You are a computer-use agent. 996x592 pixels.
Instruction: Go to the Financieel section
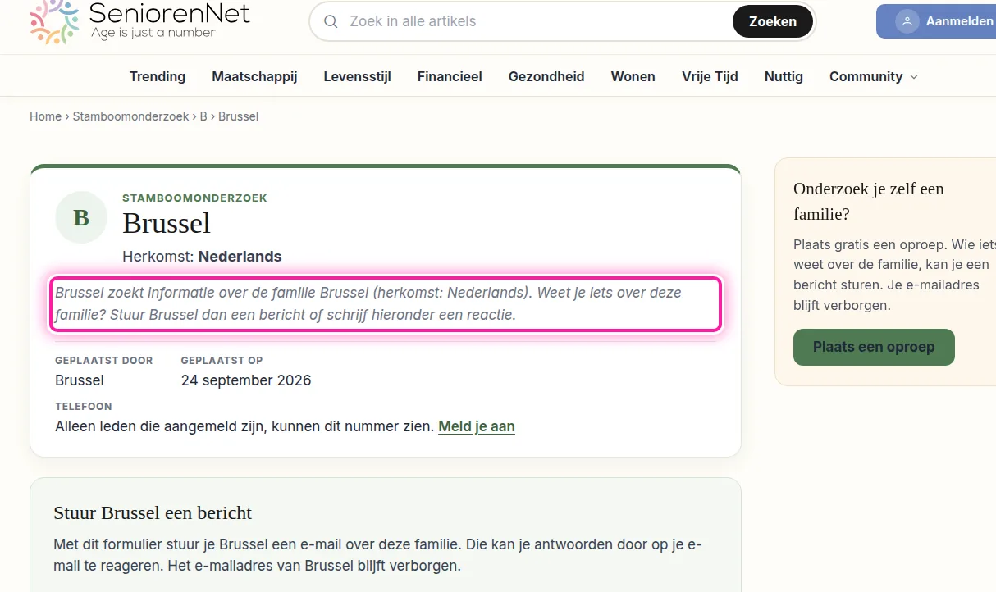coord(450,76)
